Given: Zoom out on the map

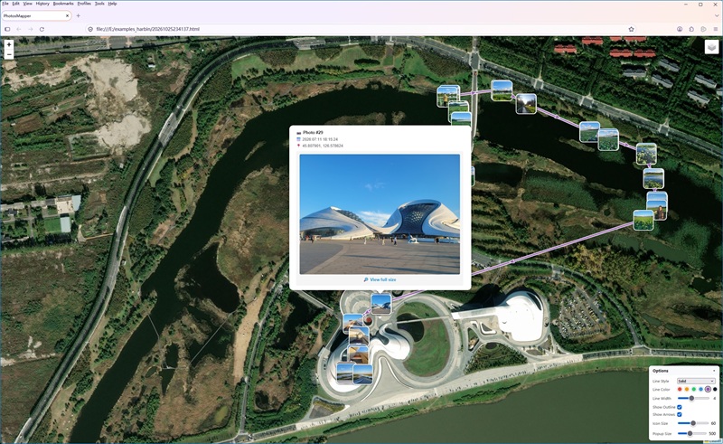Looking at the screenshot, I should coord(9,54).
